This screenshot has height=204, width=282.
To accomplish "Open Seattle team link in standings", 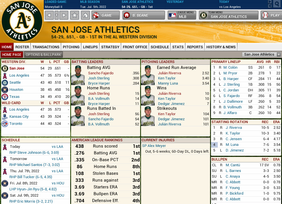I will (x=15, y=83).
